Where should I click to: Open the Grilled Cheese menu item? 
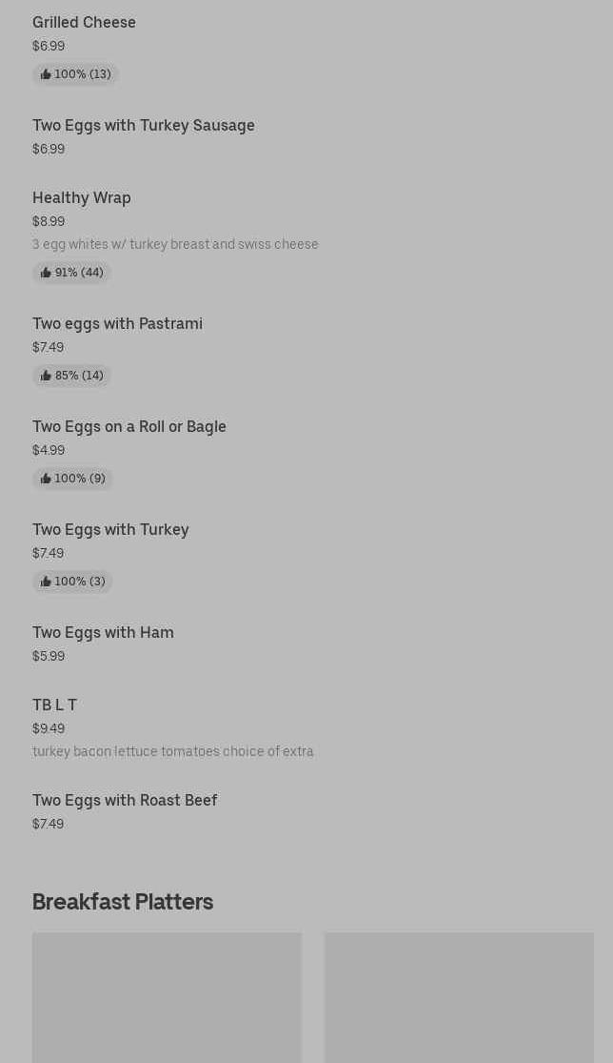[x=84, y=22]
